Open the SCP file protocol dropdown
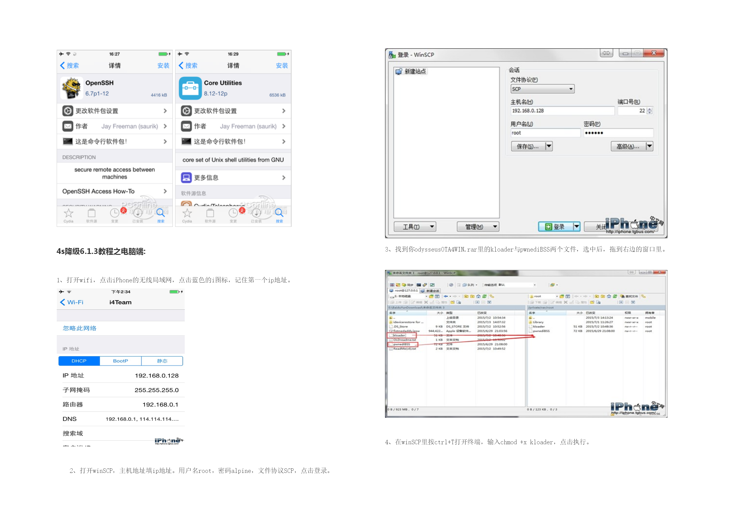Viewport: 748px width, 529px height. click(542, 89)
